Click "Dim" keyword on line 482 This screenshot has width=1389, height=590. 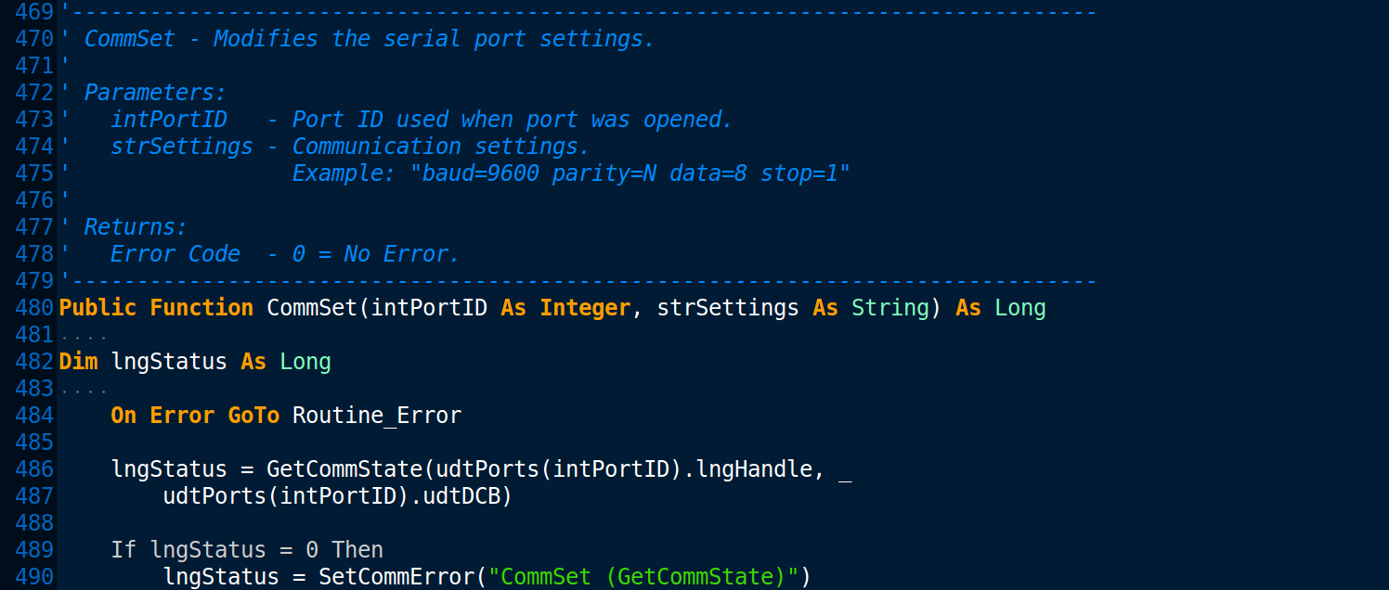click(78, 362)
